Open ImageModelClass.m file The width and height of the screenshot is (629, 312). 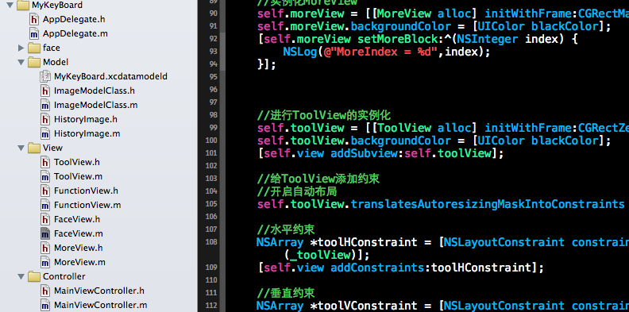[x=95, y=105]
